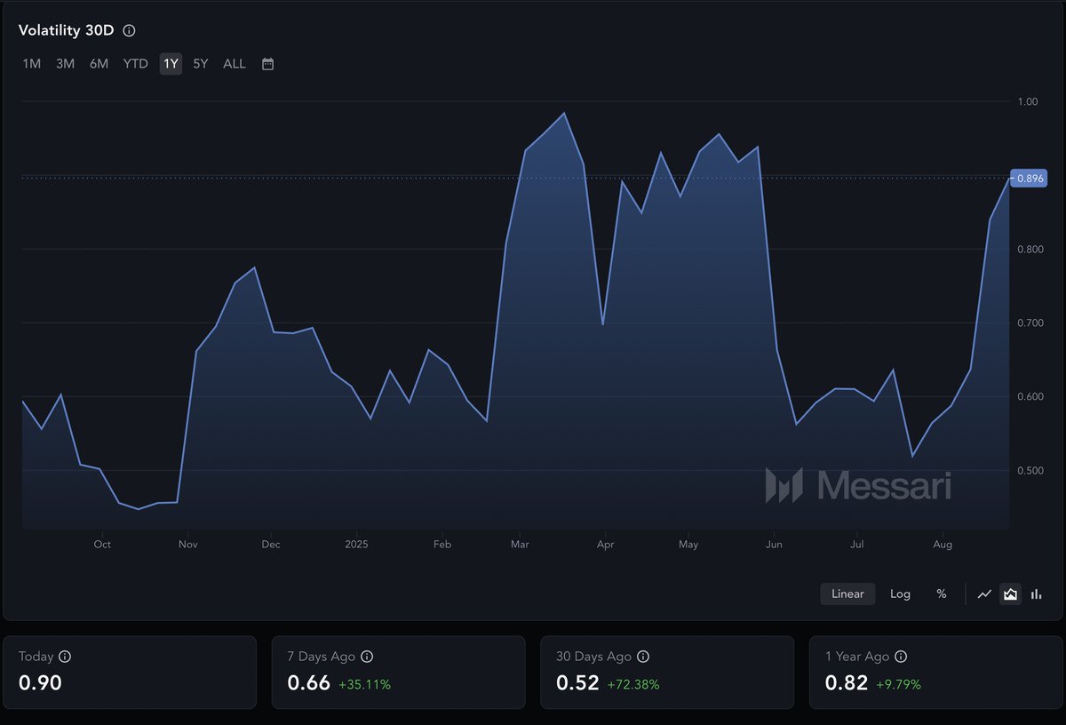Click the 1.00 y-axis label

tap(1027, 101)
